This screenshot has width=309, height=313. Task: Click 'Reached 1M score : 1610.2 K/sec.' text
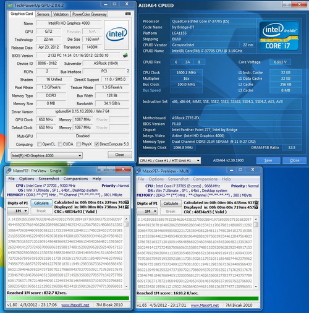(x=167, y=293)
